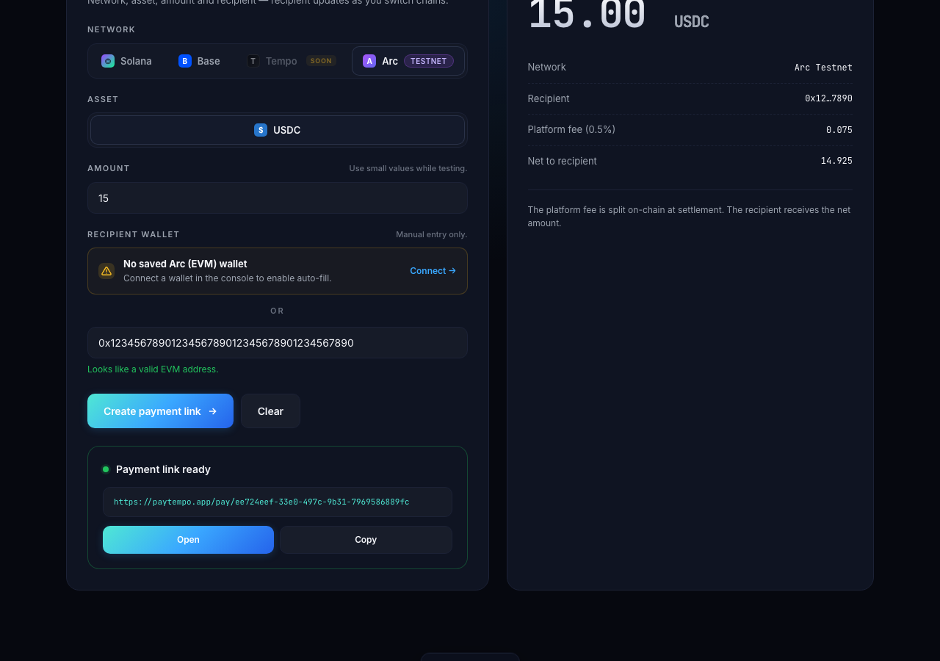Select the USDC asset button
The height and width of the screenshot is (661, 940).
(278, 130)
